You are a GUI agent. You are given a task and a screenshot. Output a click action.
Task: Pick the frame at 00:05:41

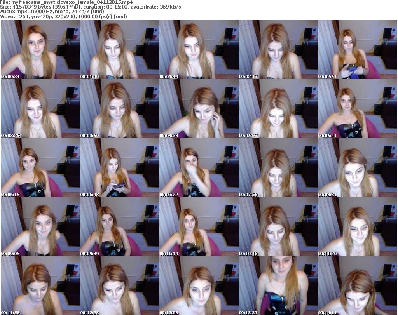click(x=358, y=108)
